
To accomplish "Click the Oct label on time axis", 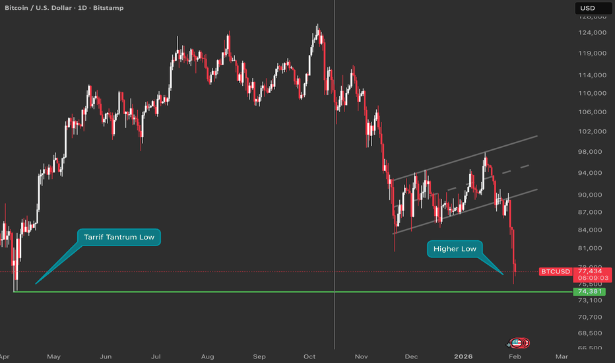I will coord(309,356).
